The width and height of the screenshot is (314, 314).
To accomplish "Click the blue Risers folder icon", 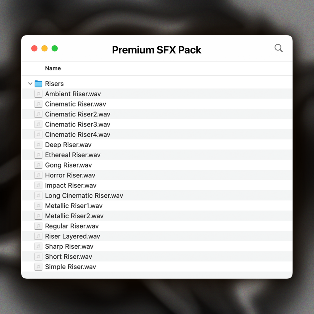I will click(x=38, y=84).
